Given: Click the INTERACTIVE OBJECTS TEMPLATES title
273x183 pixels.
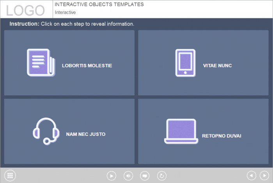Looking at the screenshot, I should [x=99, y=5].
